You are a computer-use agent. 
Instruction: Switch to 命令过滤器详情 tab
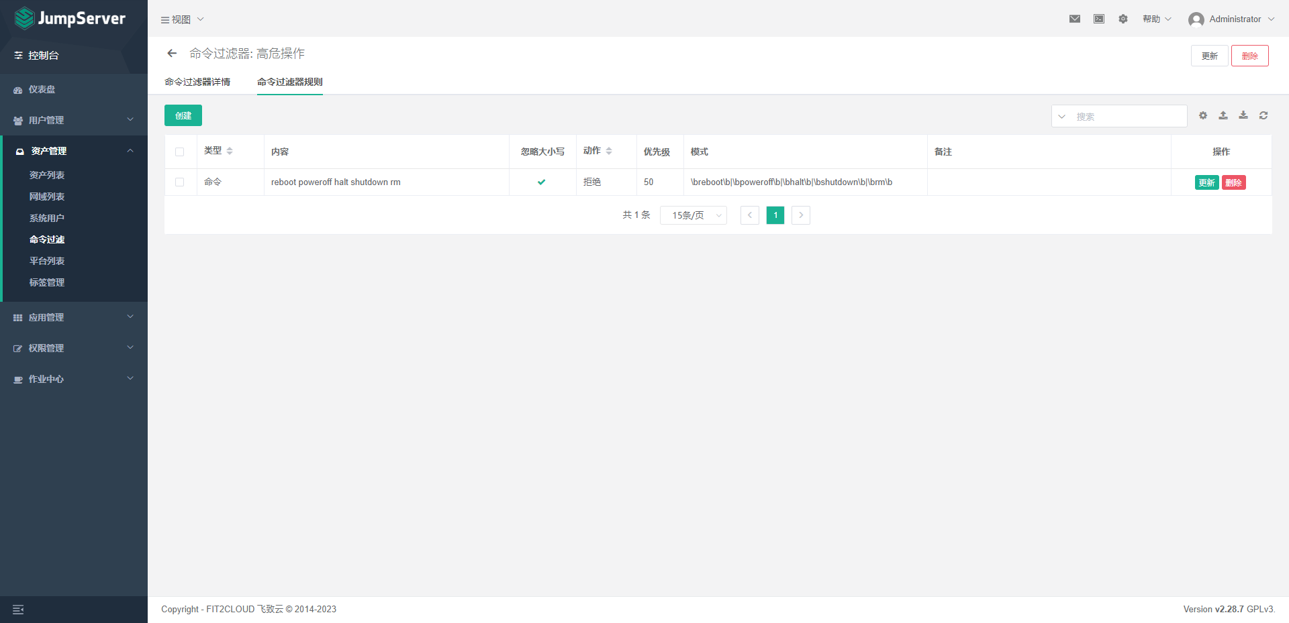click(197, 82)
